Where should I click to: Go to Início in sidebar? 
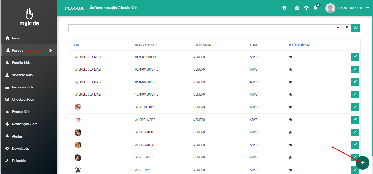click(29, 38)
